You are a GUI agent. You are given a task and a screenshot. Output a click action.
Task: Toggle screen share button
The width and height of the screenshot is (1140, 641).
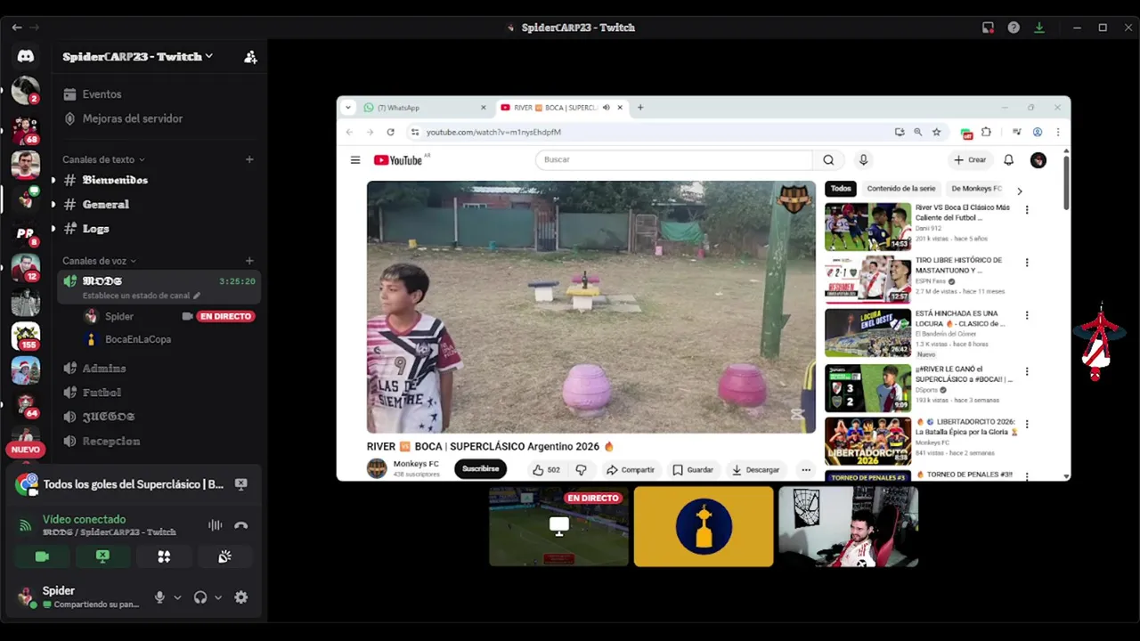click(x=102, y=556)
